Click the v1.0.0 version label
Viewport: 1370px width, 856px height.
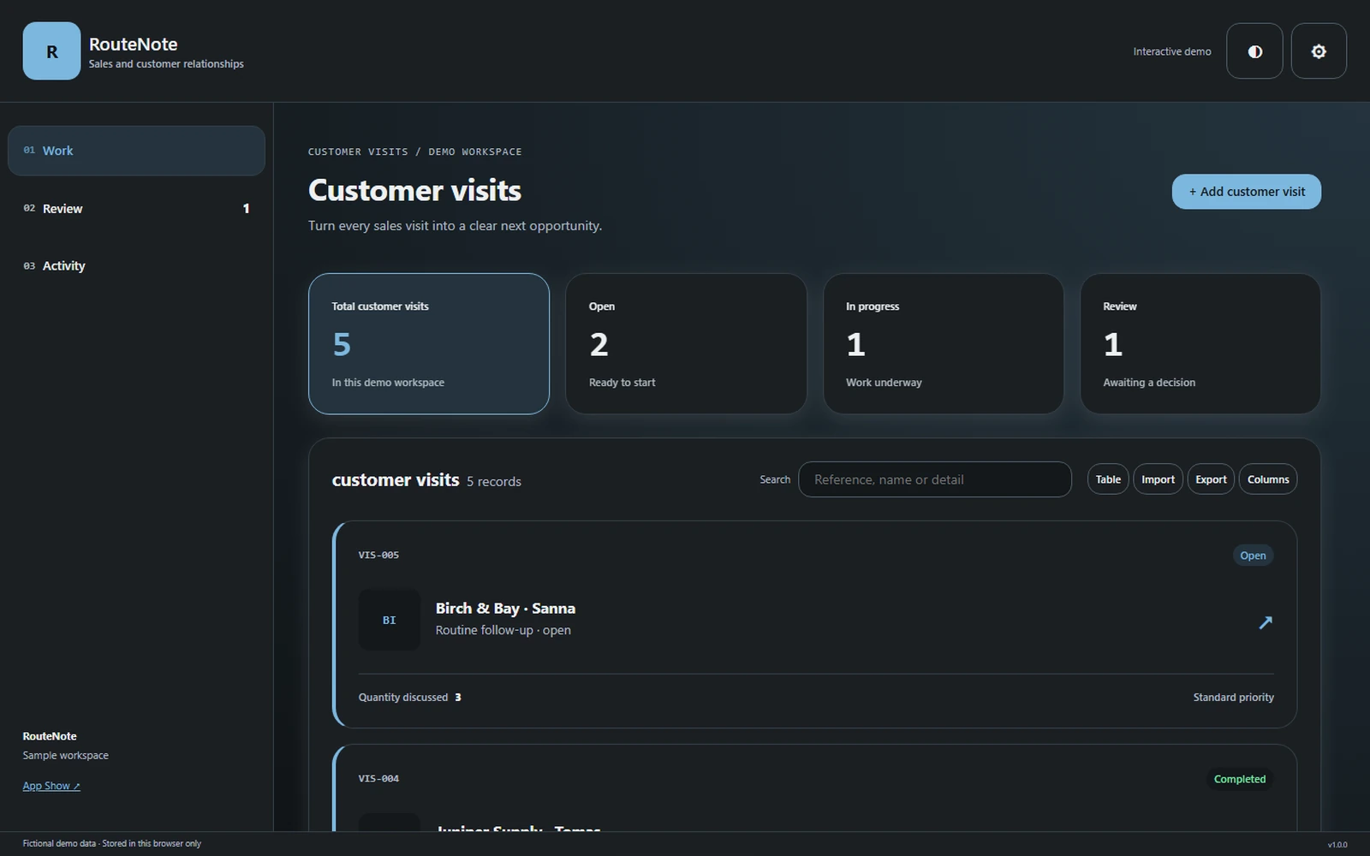[x=1337, y=845]
